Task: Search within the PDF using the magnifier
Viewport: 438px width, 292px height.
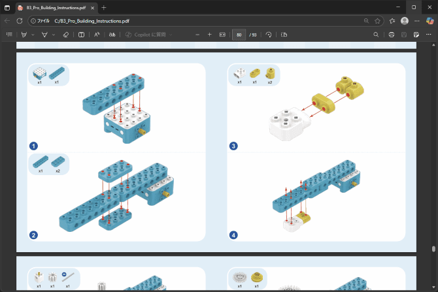Action: (376, 34)
